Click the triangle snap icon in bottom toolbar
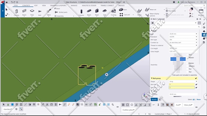Image resolution: width=207 pixels, height=116 pixels. [136, 105]
